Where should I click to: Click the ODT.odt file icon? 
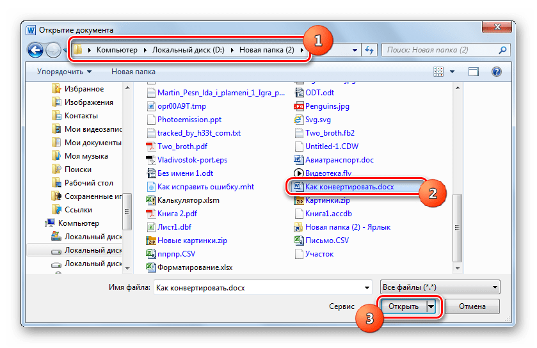(x=299, y=93)
